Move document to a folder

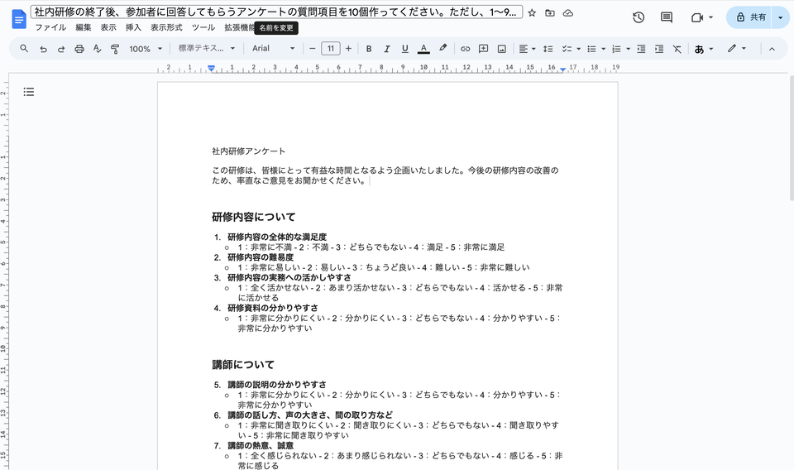point(550,13)
